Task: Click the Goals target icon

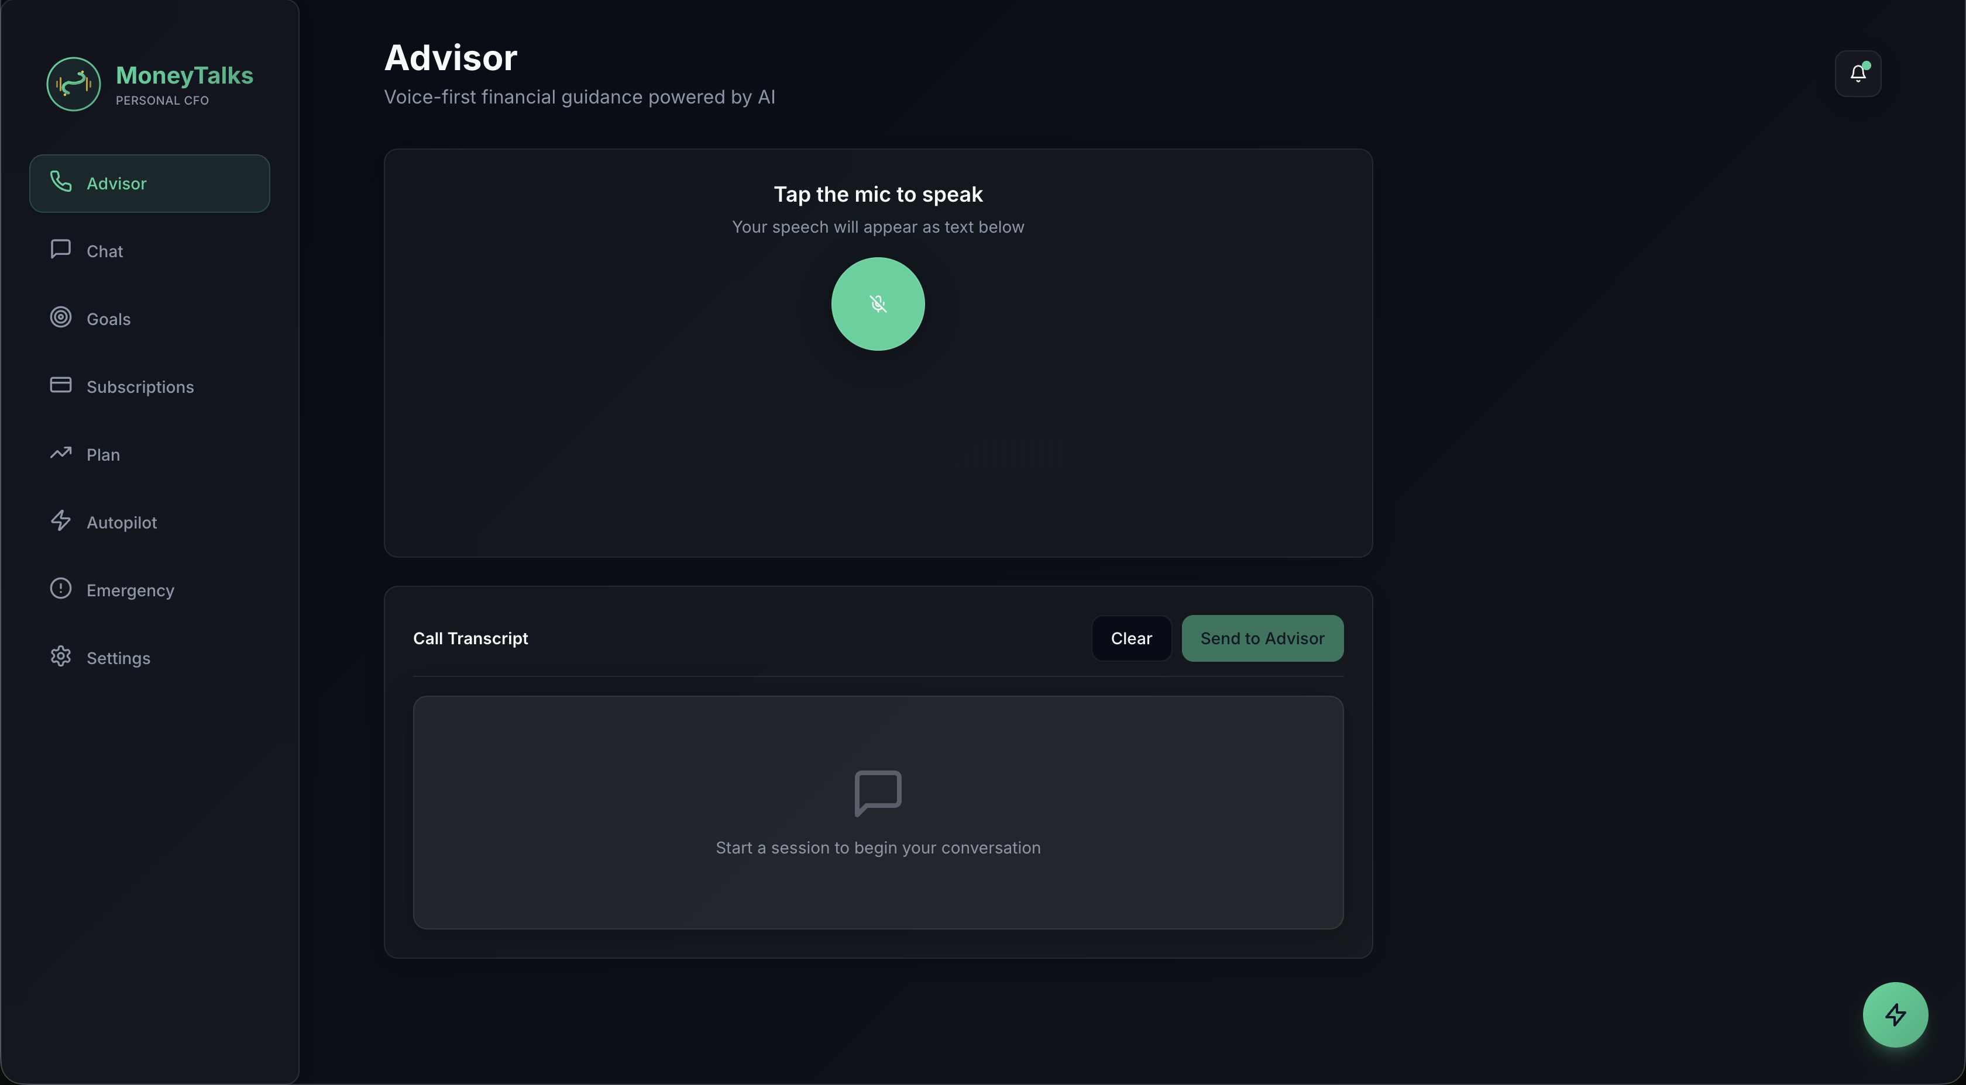Action: coord(61,317)
